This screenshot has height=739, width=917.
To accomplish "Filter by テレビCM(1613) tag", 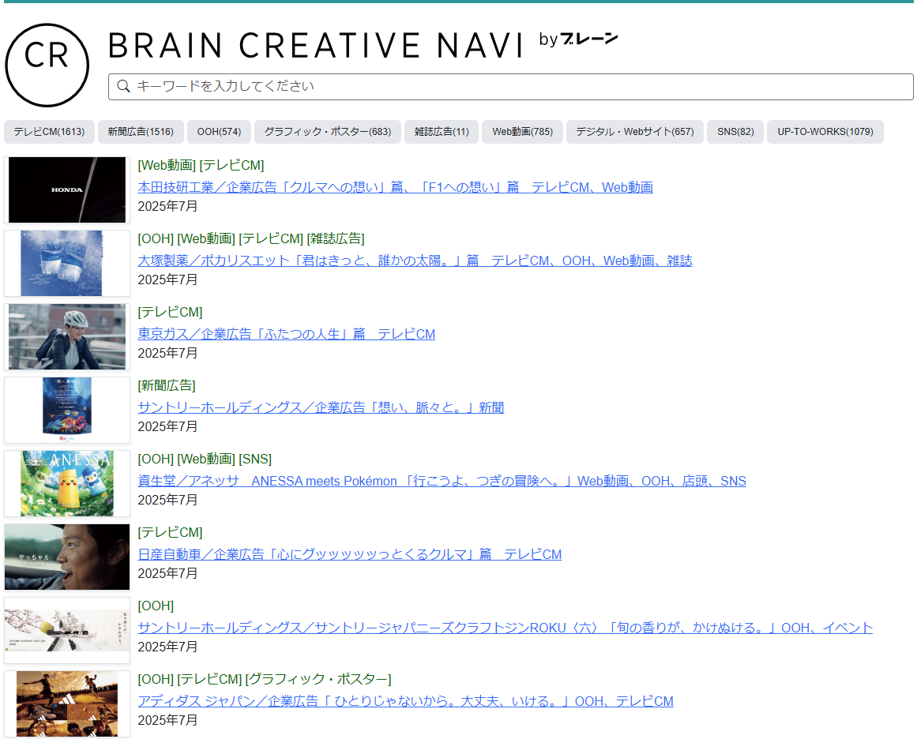I will pyautogui.click(x=49, y=132).
